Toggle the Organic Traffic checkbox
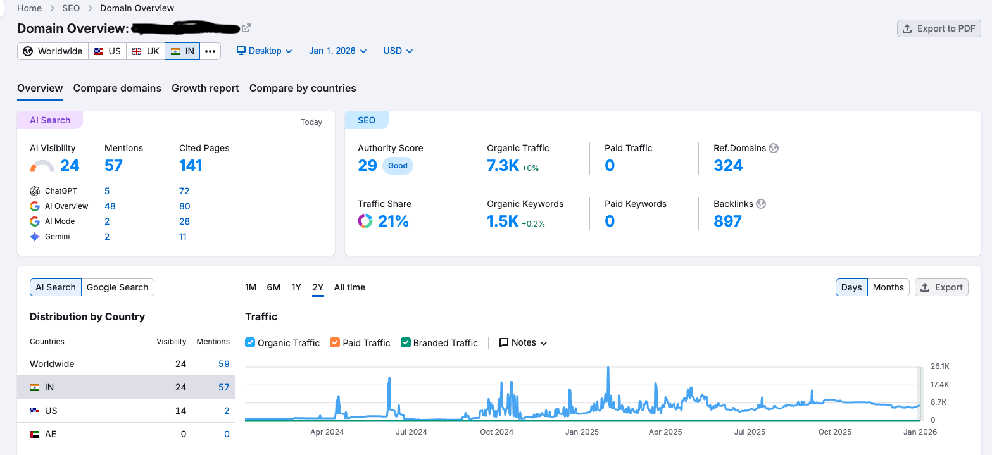This screenshot has width=992, height=455. [x=250, y=342]
